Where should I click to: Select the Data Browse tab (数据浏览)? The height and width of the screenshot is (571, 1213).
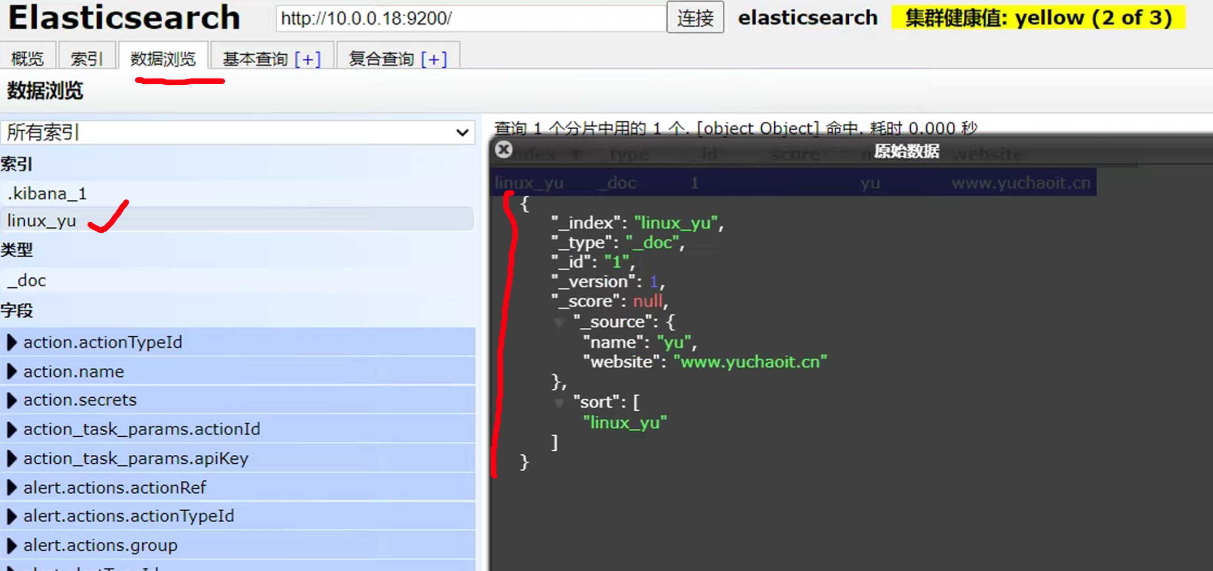(163, 59)
